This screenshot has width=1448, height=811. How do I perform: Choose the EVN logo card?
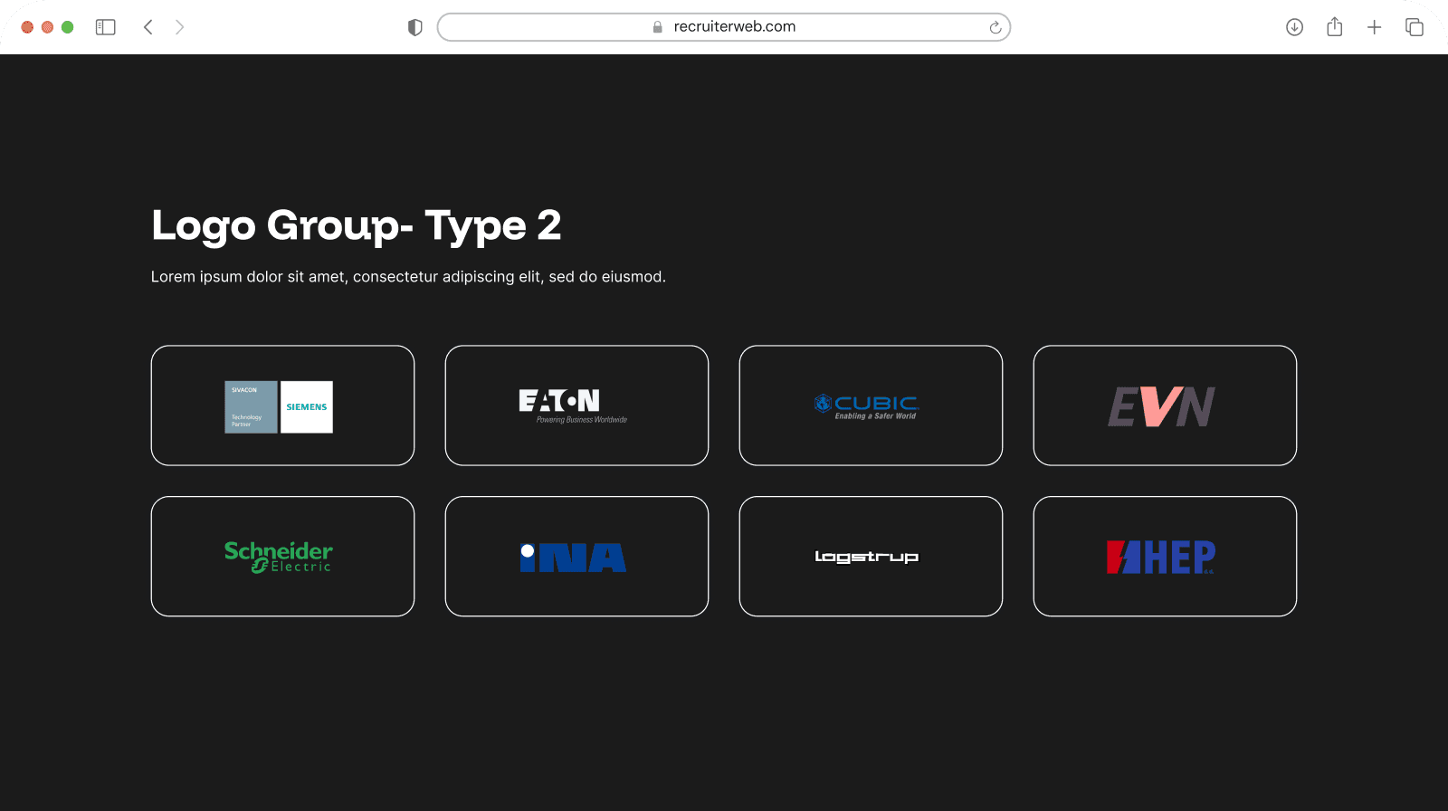click(x=1165, y=405)
